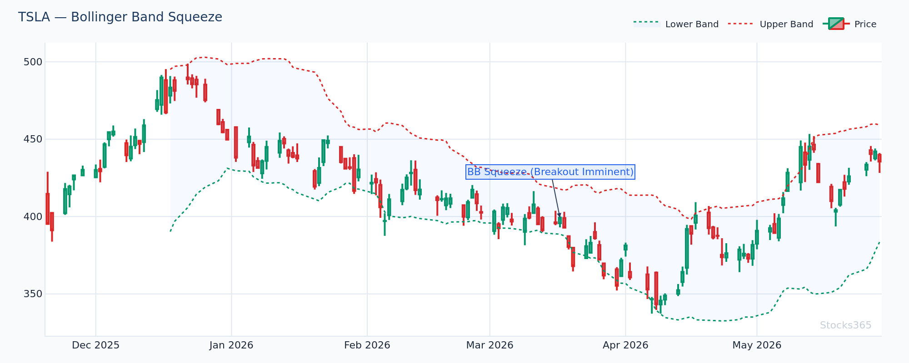Click the 450 y-axis tick label

[33, 139]
